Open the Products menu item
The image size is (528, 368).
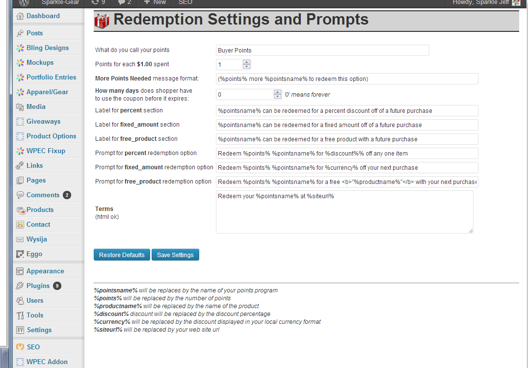click(x=40, y=210)
